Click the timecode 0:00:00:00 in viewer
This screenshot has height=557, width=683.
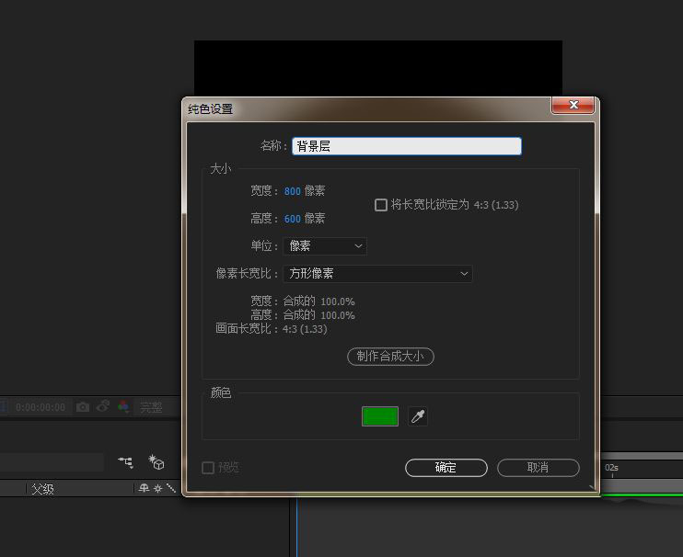[x=41, y=407]
